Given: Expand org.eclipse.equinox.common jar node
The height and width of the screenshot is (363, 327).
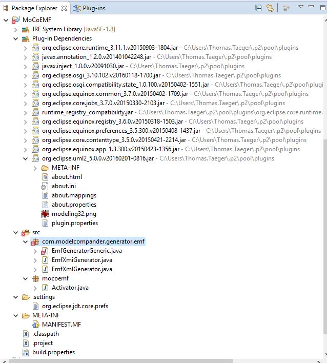Looking at the screenshot, I should tap(26, 94).
